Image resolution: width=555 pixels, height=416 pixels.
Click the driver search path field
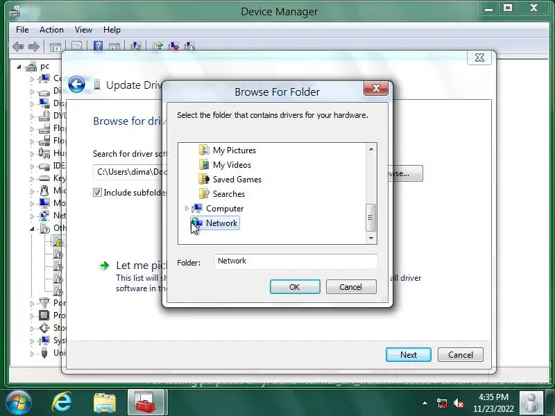130,172
